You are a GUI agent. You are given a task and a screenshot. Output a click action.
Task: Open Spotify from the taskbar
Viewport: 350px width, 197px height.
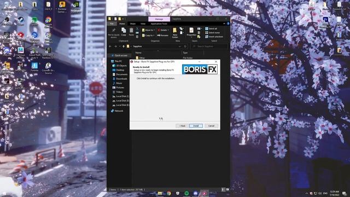(x=186, y=193)
